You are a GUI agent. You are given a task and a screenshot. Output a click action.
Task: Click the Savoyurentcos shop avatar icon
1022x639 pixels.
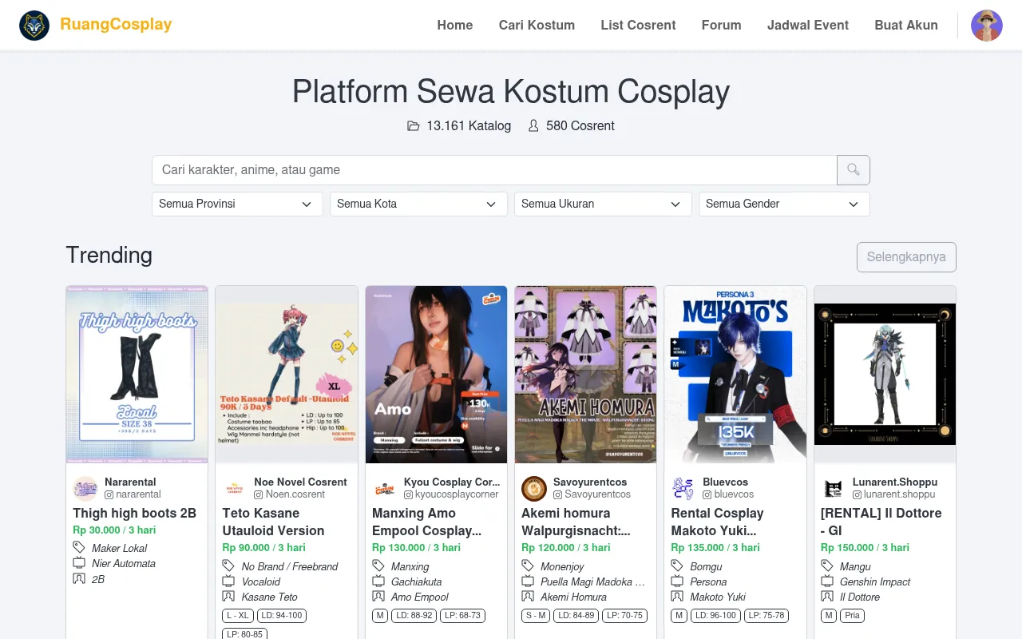click(x=534, y=488)
